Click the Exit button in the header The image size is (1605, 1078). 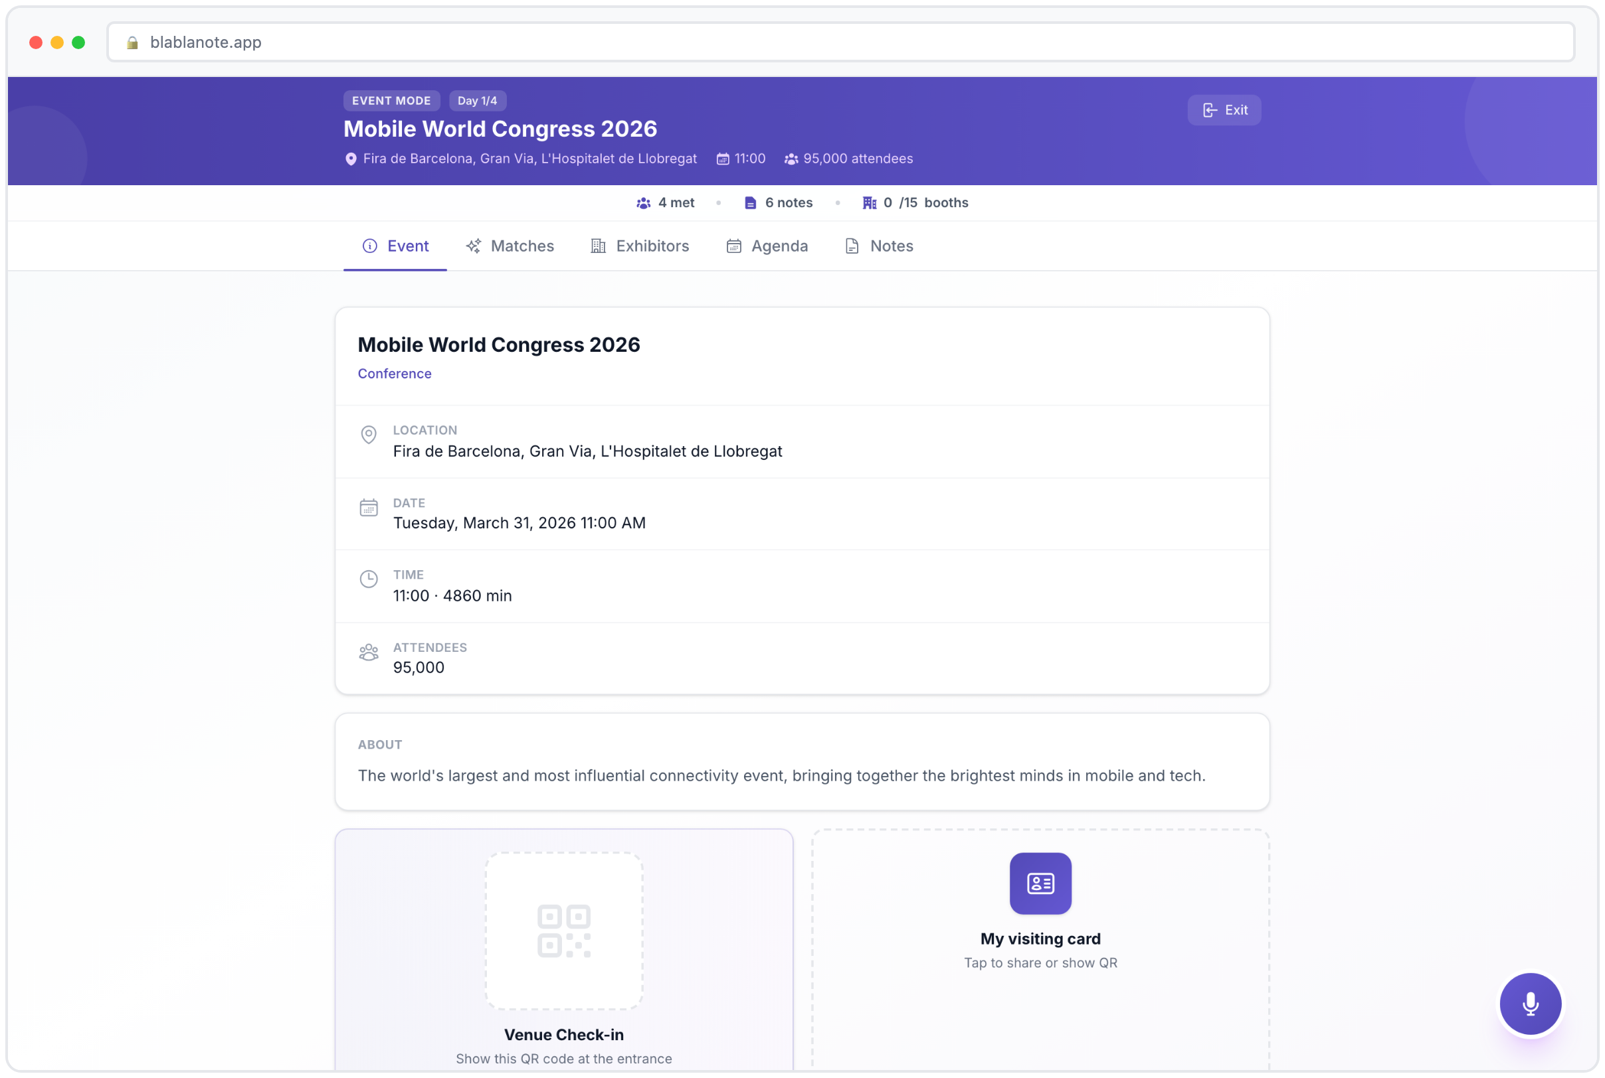pos(1223,110)
